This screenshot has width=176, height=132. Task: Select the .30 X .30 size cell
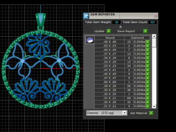point(110,90)
